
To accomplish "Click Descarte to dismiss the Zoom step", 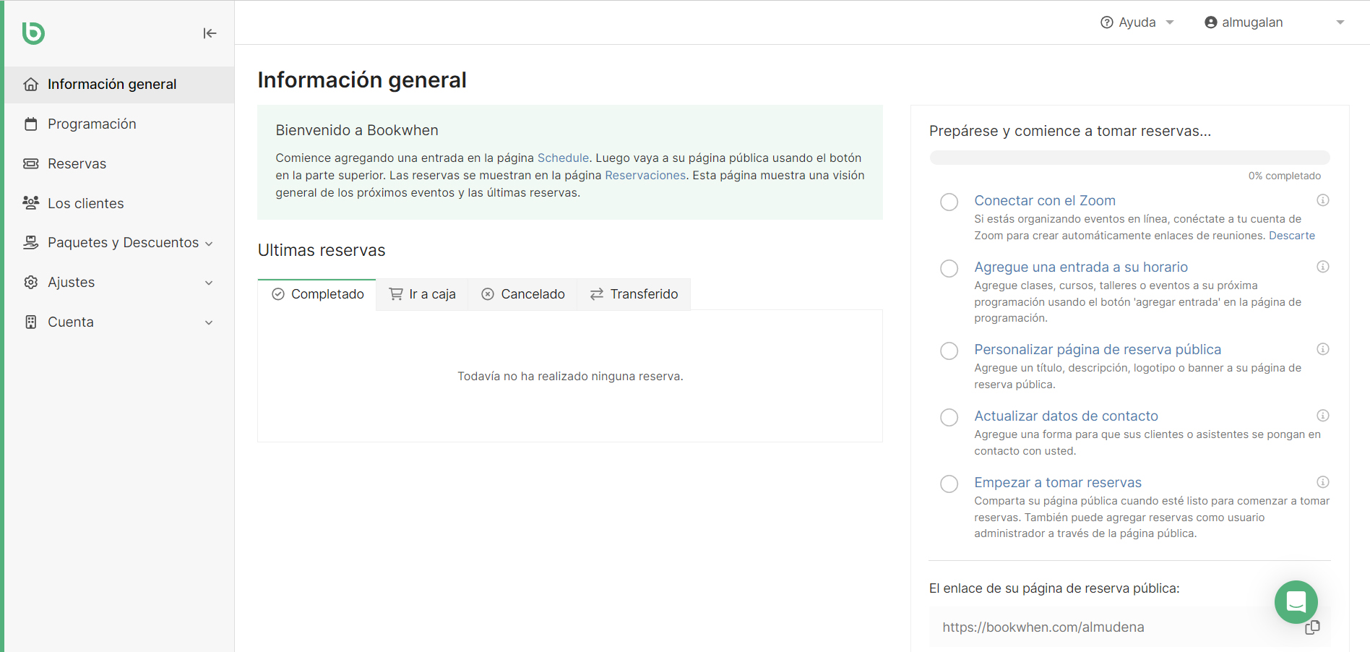I will [x=1291, y=235].
